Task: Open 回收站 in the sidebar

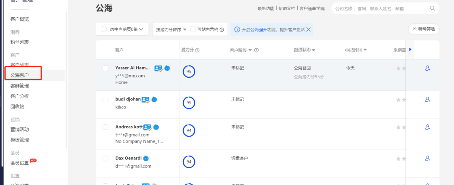Action: (17, 106)
